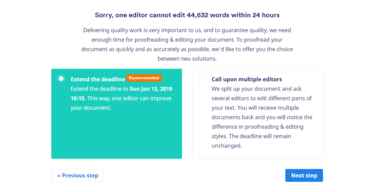The width and height of the screenshot is (375, 192).
Task: Click the 'Delivering quality work' intro paragraph
Action: (x=187, y=40)
